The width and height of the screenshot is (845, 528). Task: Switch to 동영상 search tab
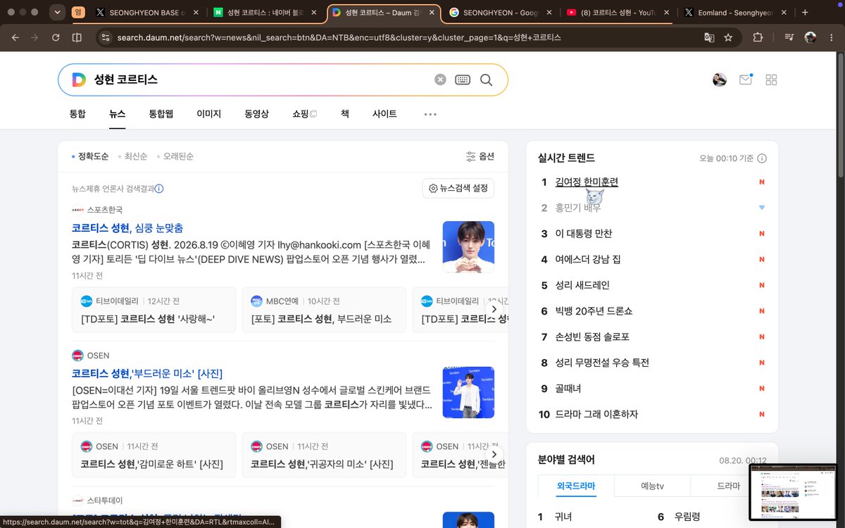257,114
